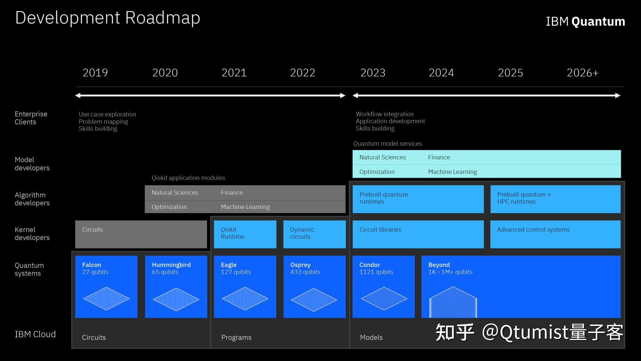Click the Dynamic circuits block
This screenshot has height=361, width=641.
(x=314, y=234)
